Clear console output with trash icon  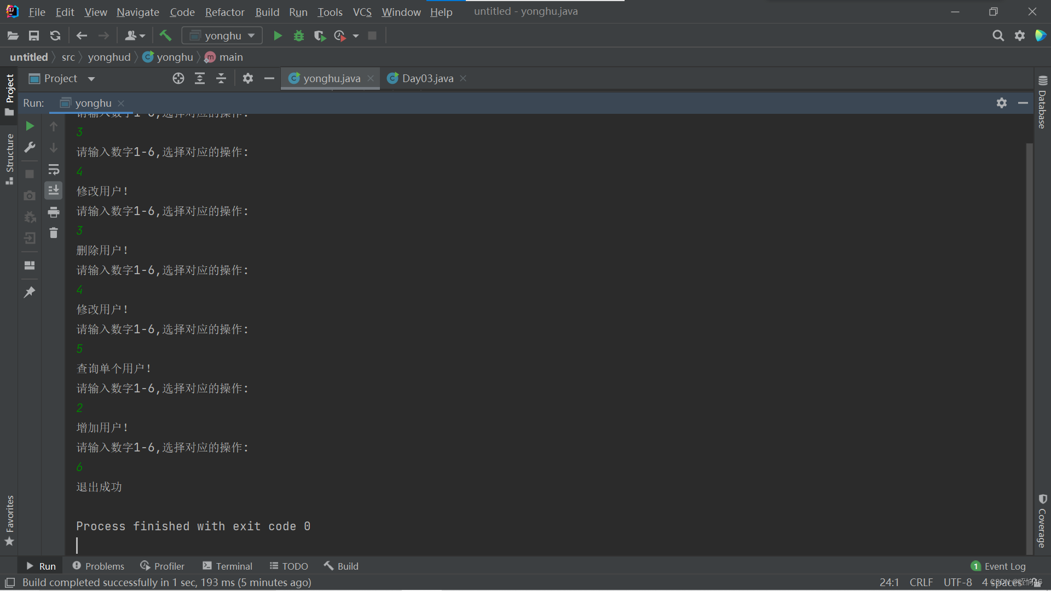[x=54, y=233]
